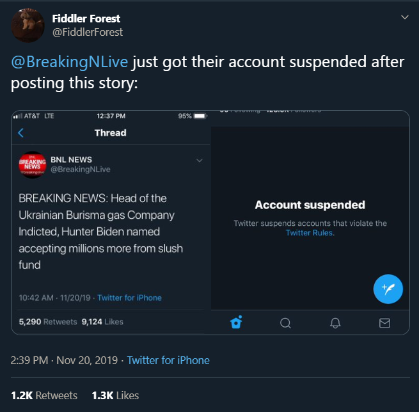Image resolution: width=419 pixels, height=412 pixels.
Task: Open the Messages envelope tab
Action: pyautogui.click(x=384, y=322)
